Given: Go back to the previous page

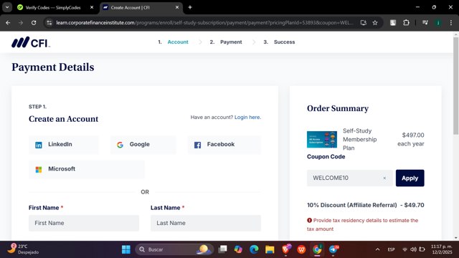Looking at the screenshot, I should coord(8,22).
